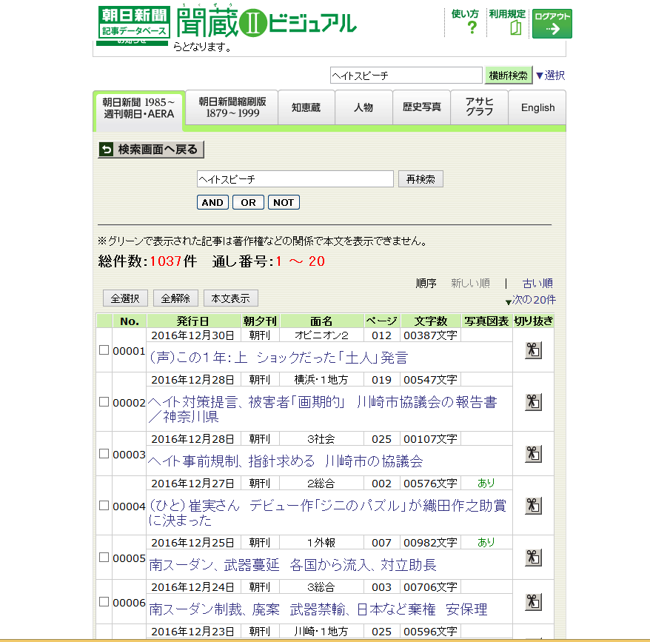Sort results by 古い順 oldest first

click(537, 284)
